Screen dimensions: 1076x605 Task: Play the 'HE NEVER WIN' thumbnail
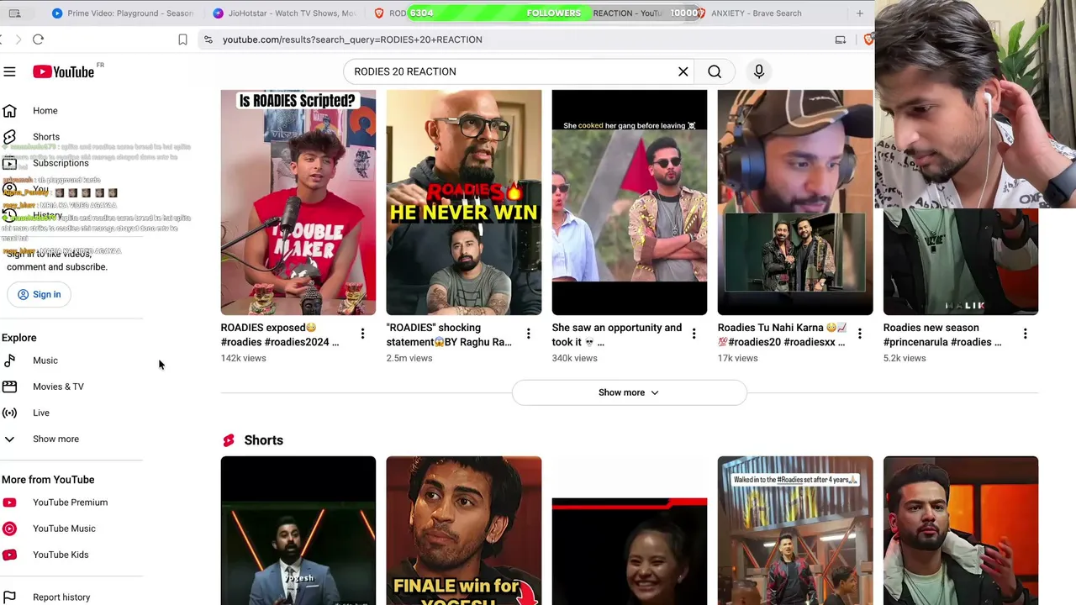pos(464,203)
